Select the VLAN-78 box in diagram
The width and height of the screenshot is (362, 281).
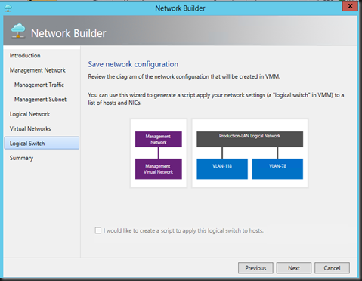tap(277, 169)
